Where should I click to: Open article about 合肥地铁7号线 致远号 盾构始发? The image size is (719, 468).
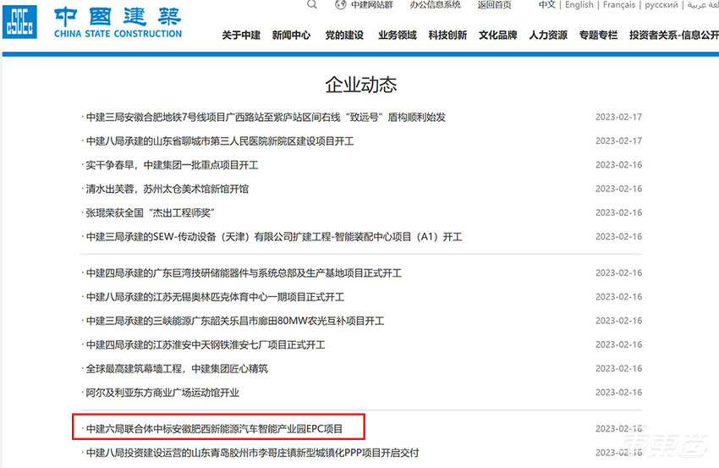[x=266, y=118]
